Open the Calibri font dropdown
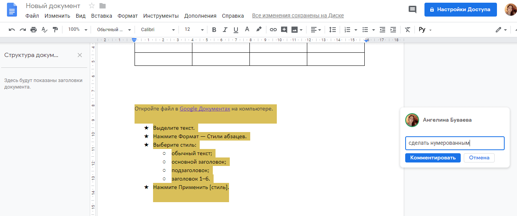 [x=158, y=30]
